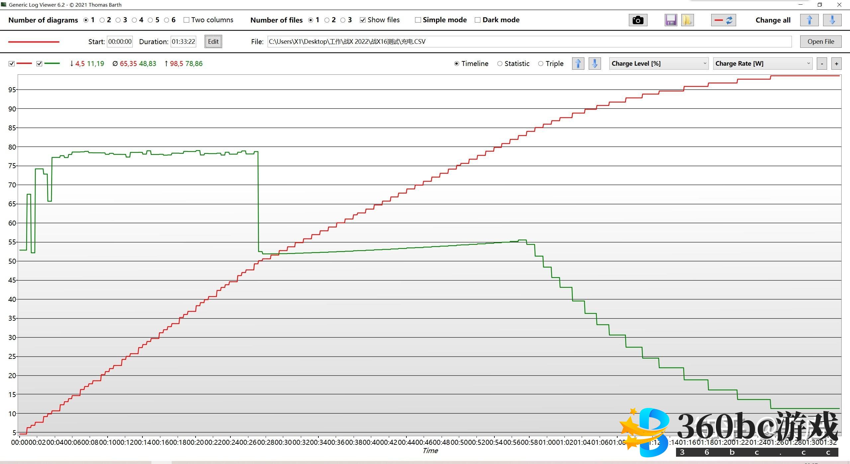Uncheck the Show files checkbox

[363, 20]
